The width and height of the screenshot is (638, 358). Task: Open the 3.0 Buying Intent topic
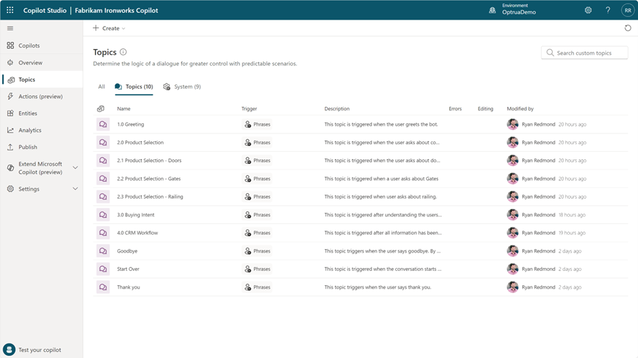pos(136,214)
